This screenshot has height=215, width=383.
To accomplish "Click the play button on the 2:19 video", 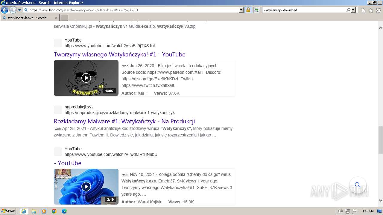I will [86, 187].
